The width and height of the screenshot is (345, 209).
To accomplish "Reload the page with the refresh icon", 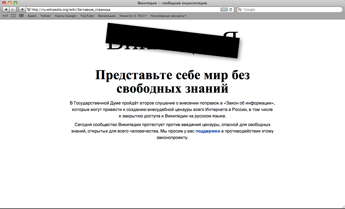I will (231, 9).
